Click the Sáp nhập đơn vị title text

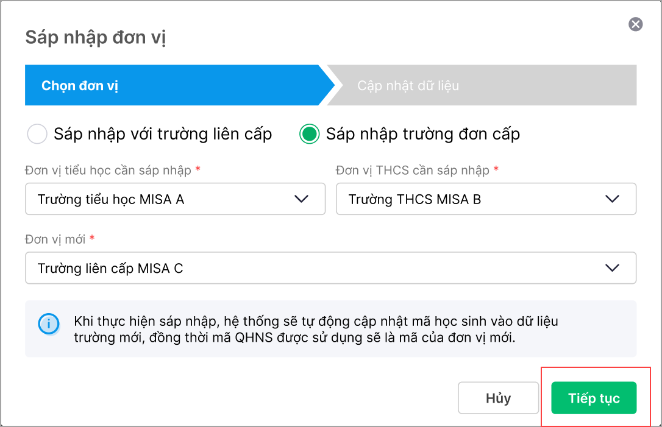[96, 38]
